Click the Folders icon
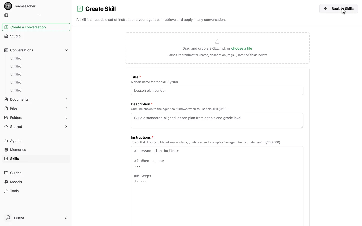362x226 pixels. pyautogui.click(x=6, y=118)
